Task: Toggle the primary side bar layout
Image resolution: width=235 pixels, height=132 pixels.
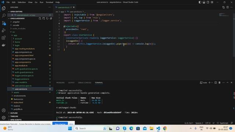Action: [x=200, y=2]
